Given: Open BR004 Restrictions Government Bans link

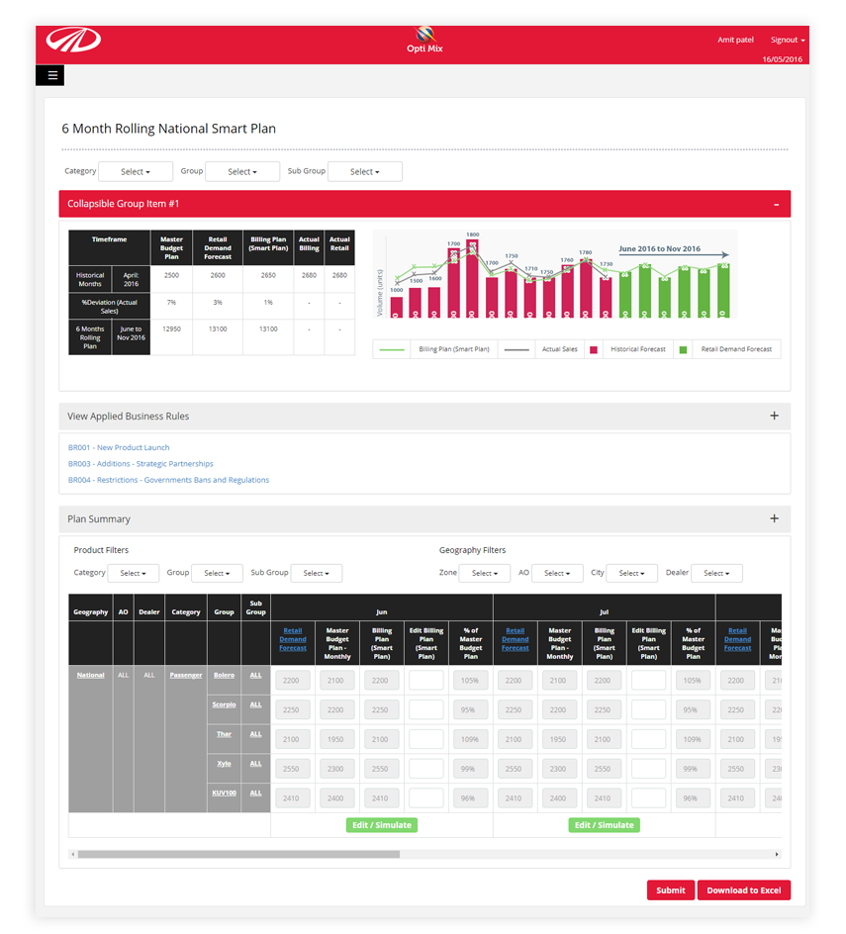Looking at the screenshot, I should [x=168, y=480].
